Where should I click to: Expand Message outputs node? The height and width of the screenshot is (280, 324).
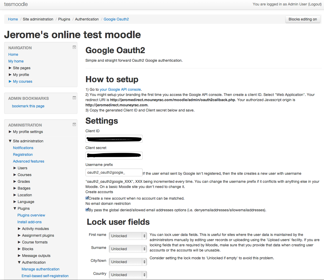pyautogui.click(x=19, y=256)
